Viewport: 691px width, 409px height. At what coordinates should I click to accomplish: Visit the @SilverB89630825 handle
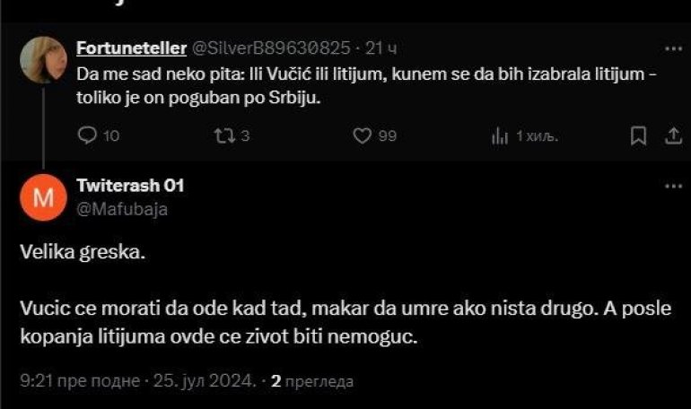[x=270, y=48]
